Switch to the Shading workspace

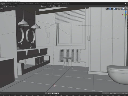(x=37, y=4)
